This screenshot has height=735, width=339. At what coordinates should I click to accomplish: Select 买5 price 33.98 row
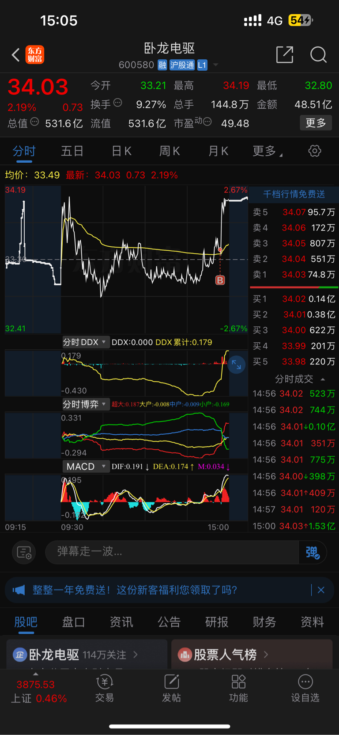pos(294,361)
